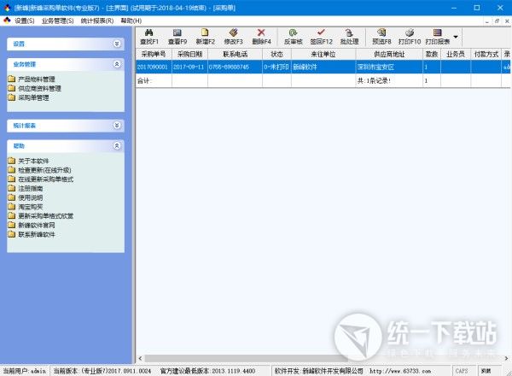Select the purchase order row 2017090001
Image resolution: width=512 pixels, height=376 pixels.
[x=154, y=66]
